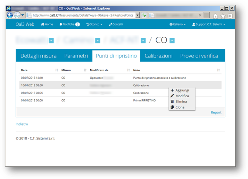Open the browser Home icon

tap(215, 16)
